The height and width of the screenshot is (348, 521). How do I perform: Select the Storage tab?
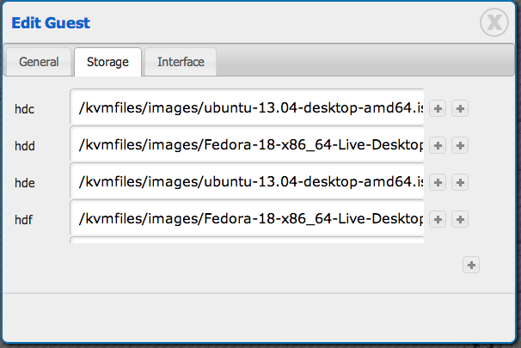point(107,62)
